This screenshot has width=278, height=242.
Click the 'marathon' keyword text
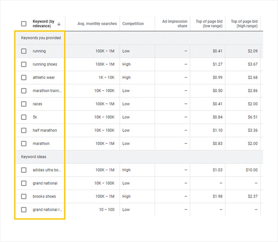tap(41, 144)
